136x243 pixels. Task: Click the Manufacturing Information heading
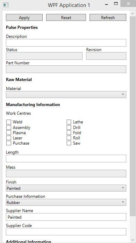point(33,105)
